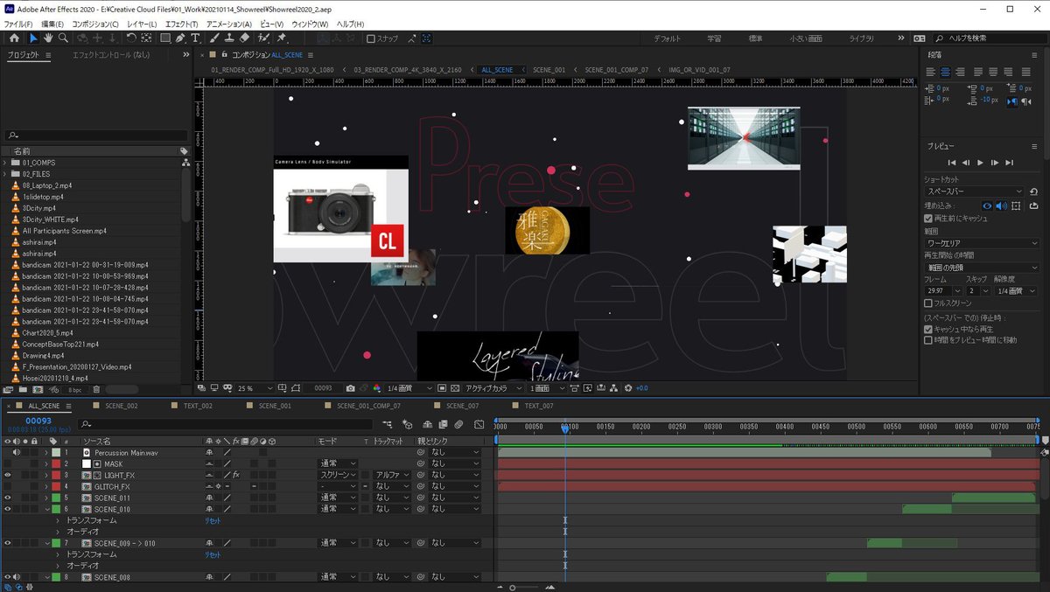Screen dimensions: 1050x592
Task: Click left-align text icon in Paragraph panel
Action: pyautogui.click(x=931, y=72)
